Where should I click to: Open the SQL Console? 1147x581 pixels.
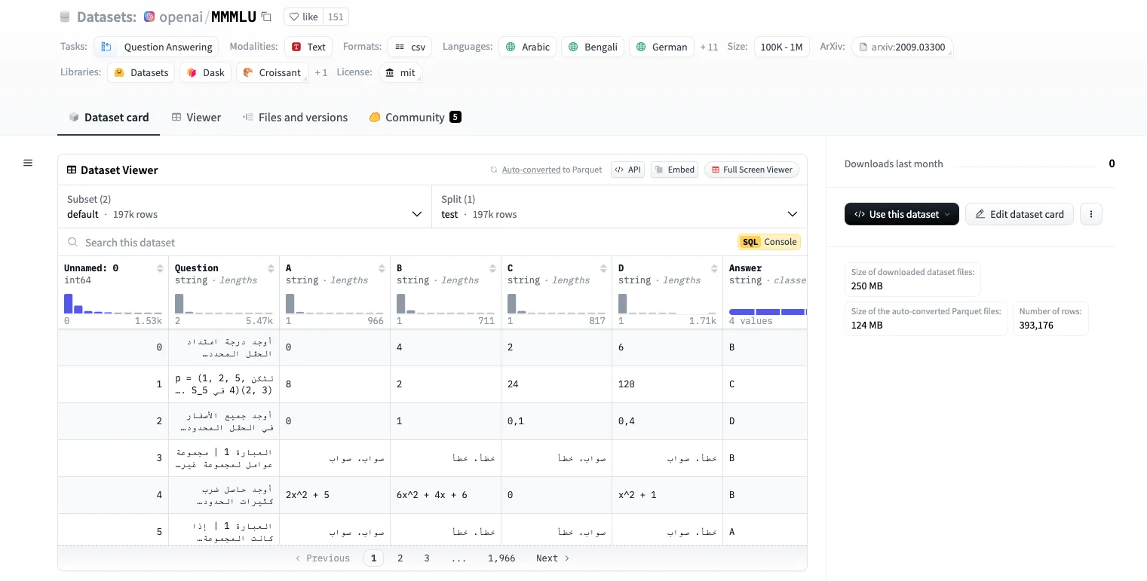click(x=768, y=242)
